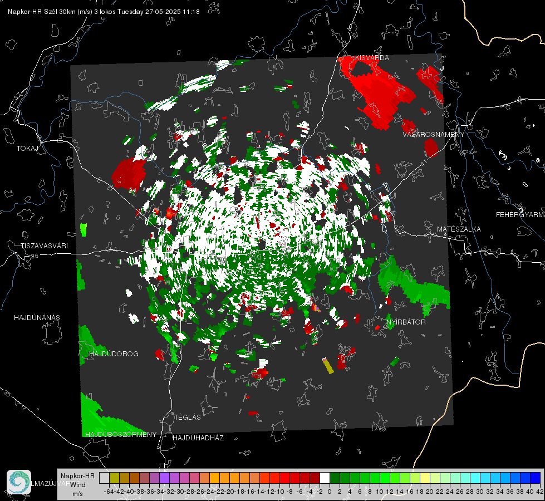Select the legend value 20
Viewport: 545px width, 501px height.
pyautogui.click(x=430, y=492)
